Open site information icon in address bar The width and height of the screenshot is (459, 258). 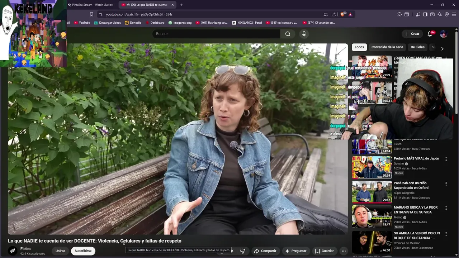(101, 14)
